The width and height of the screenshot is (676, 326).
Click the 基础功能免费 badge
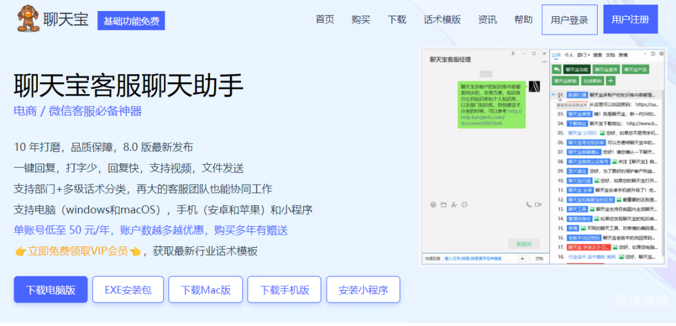click(x=131, y=21)
